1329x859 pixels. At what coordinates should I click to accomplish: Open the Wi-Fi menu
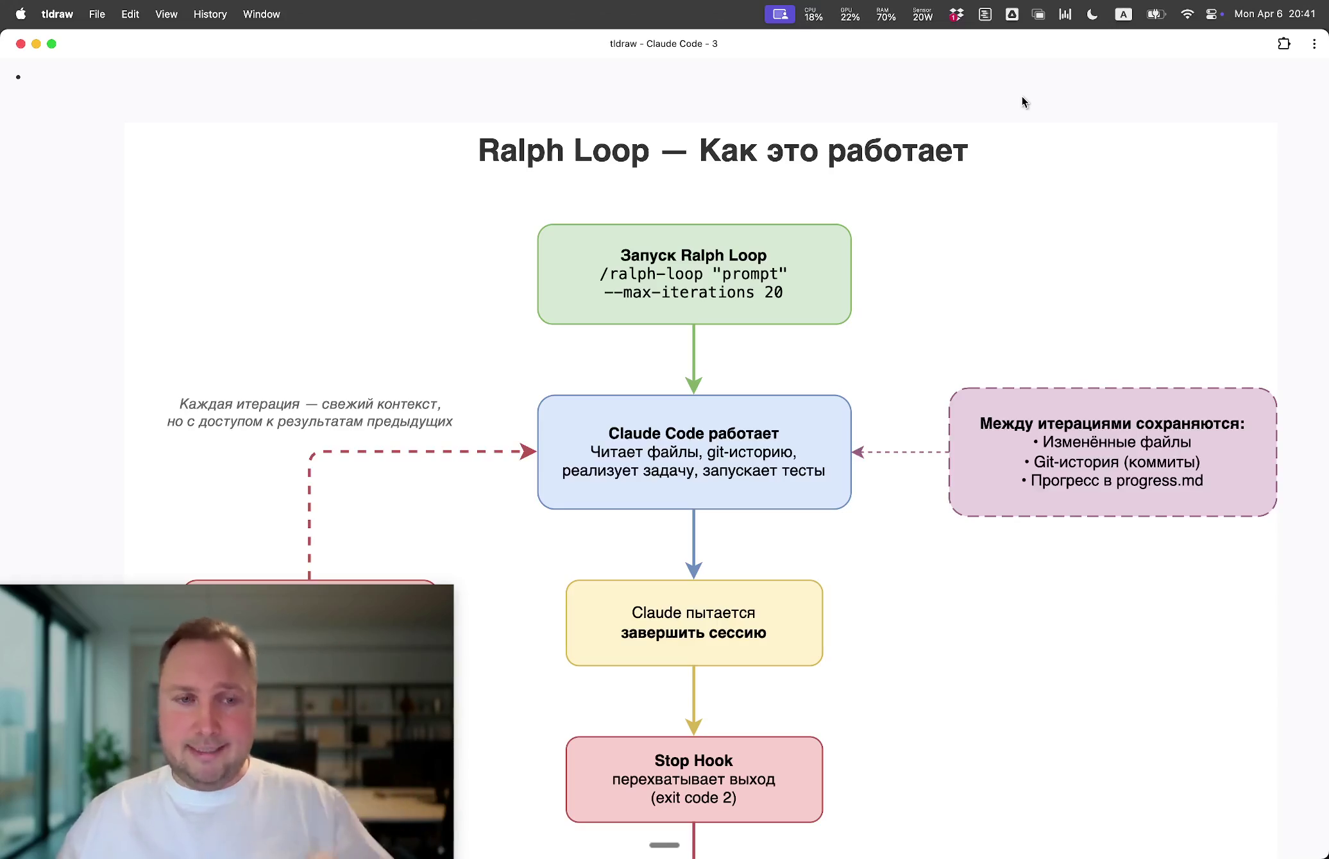1187,14
